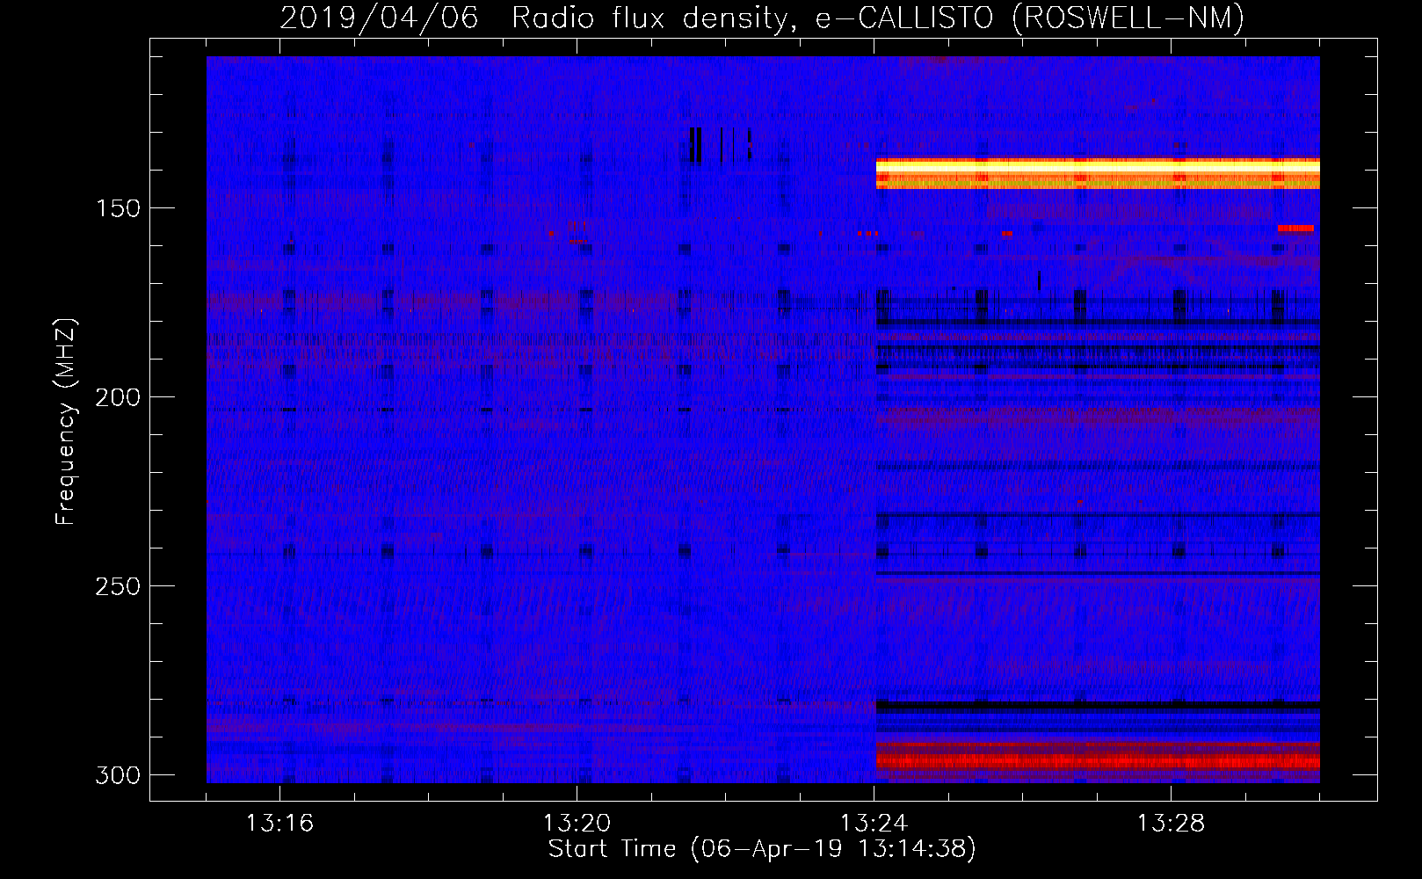
Task: Click the thick black band near 282 MHz
Action: 1098,705
